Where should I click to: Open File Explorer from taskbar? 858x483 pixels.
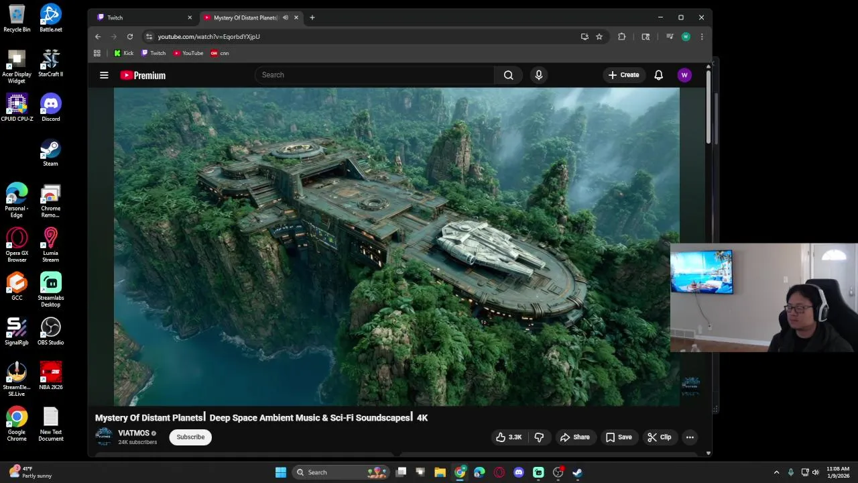pyautogui.click(x=440, y=472)
